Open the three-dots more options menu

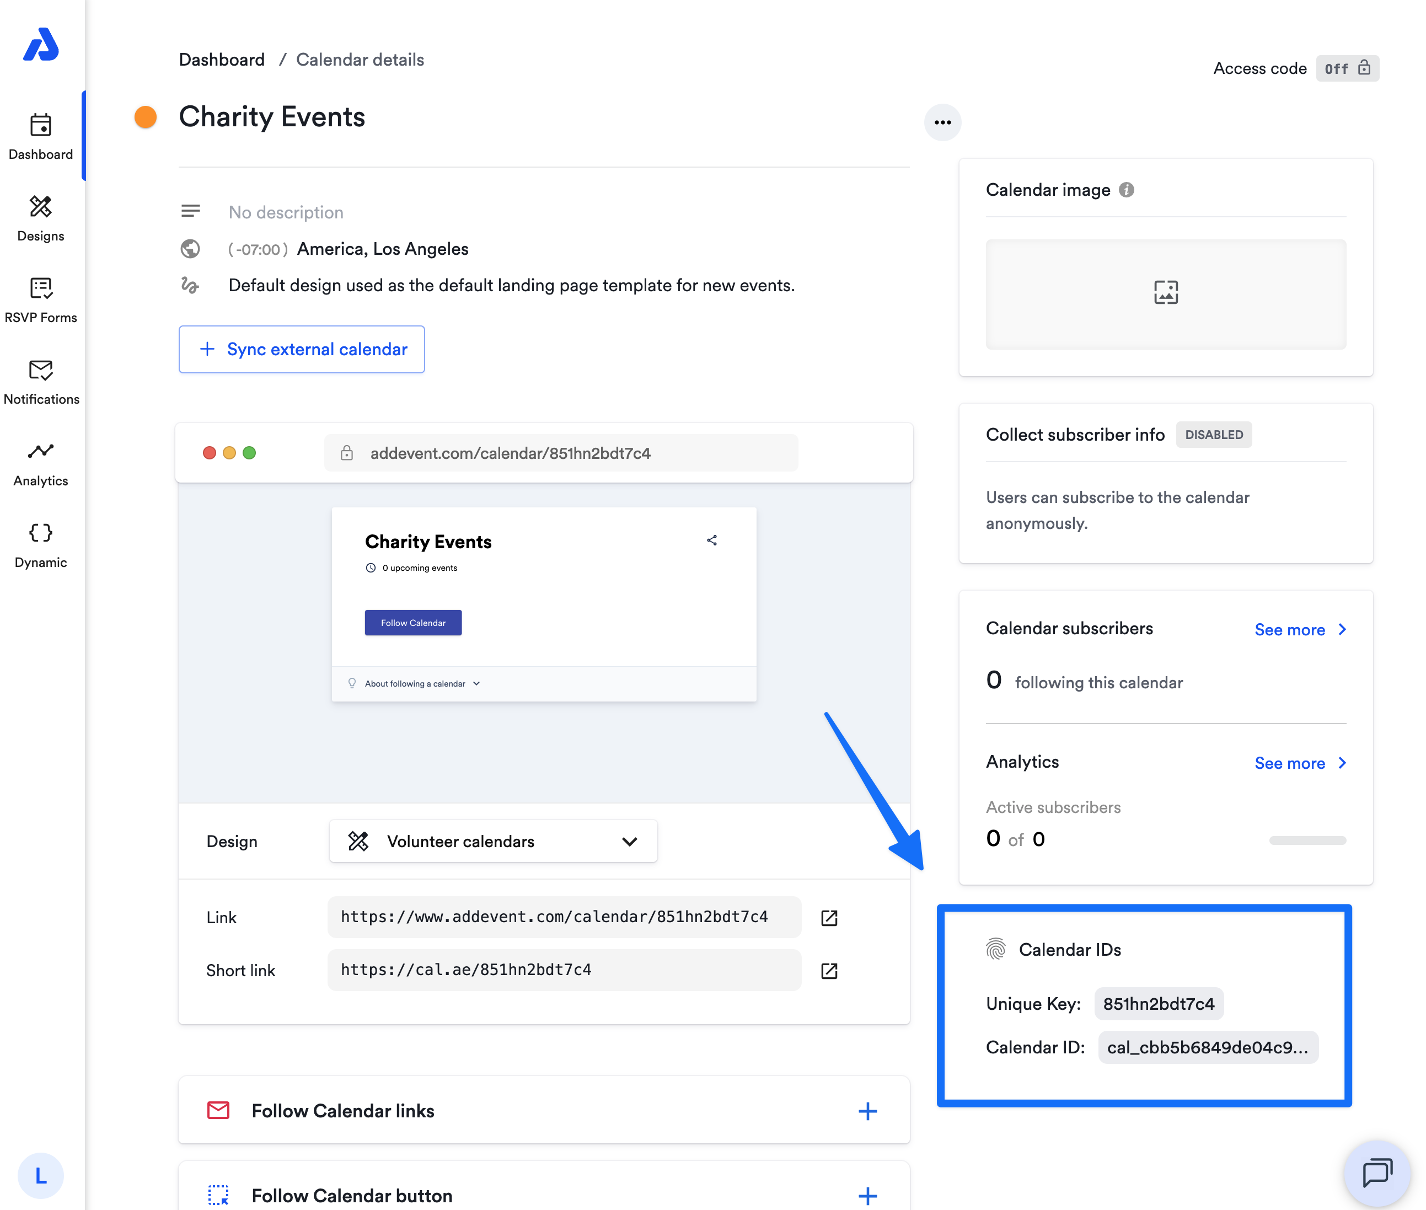click(942, 122)
